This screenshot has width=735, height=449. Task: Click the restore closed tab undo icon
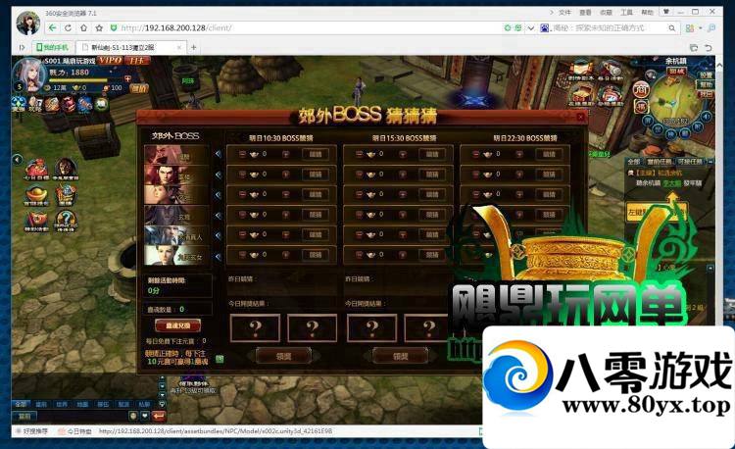tap(708, 47)
